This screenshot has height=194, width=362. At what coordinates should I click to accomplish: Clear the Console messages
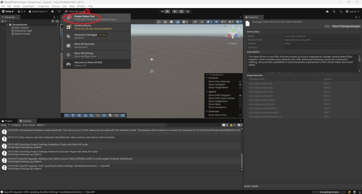pyautogui.click(x=4, y=125)
